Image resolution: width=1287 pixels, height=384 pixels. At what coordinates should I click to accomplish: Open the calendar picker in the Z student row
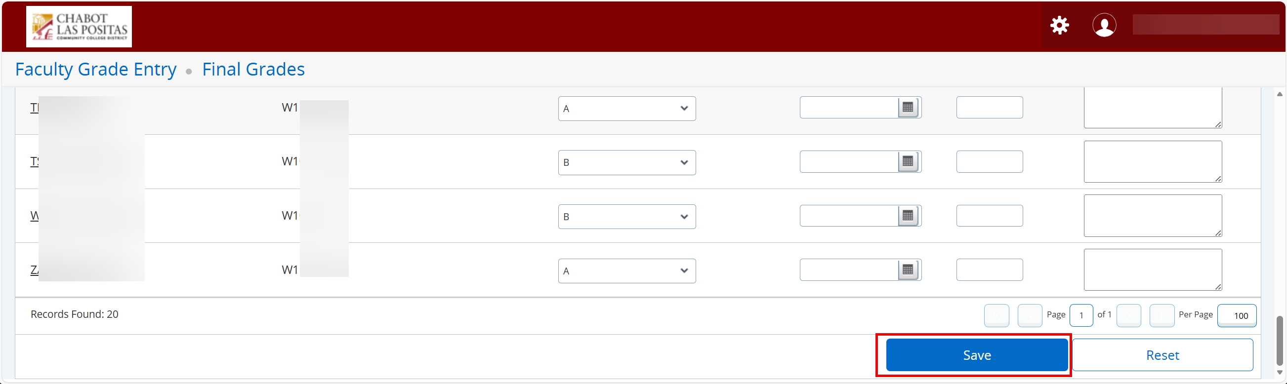[908, 270]
